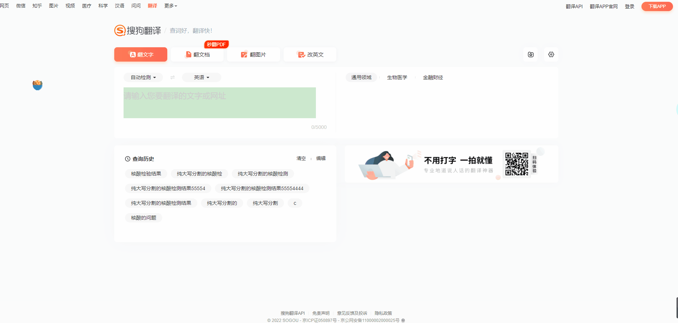Open 搜狗翻译API footer link

click(293, 313)
